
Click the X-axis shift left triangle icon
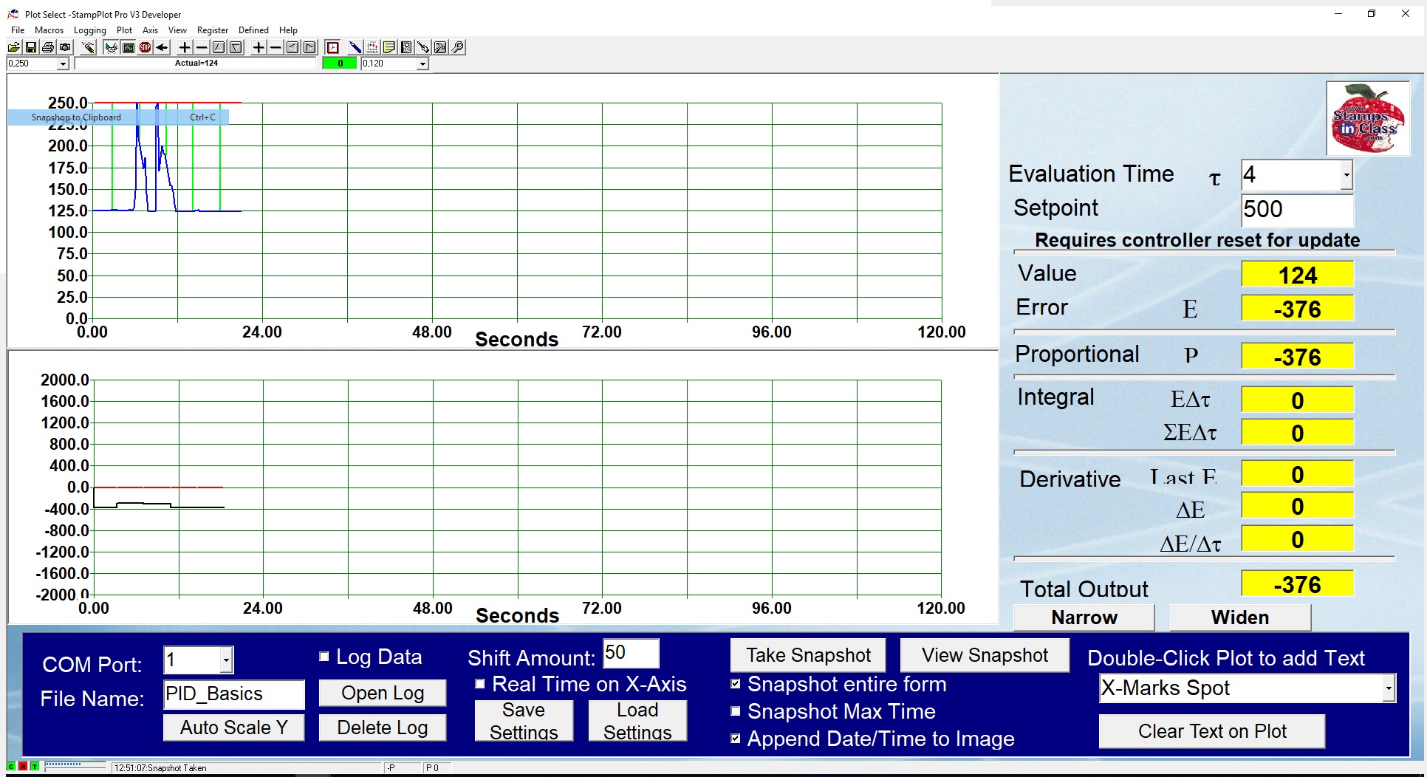pos(292,47)
